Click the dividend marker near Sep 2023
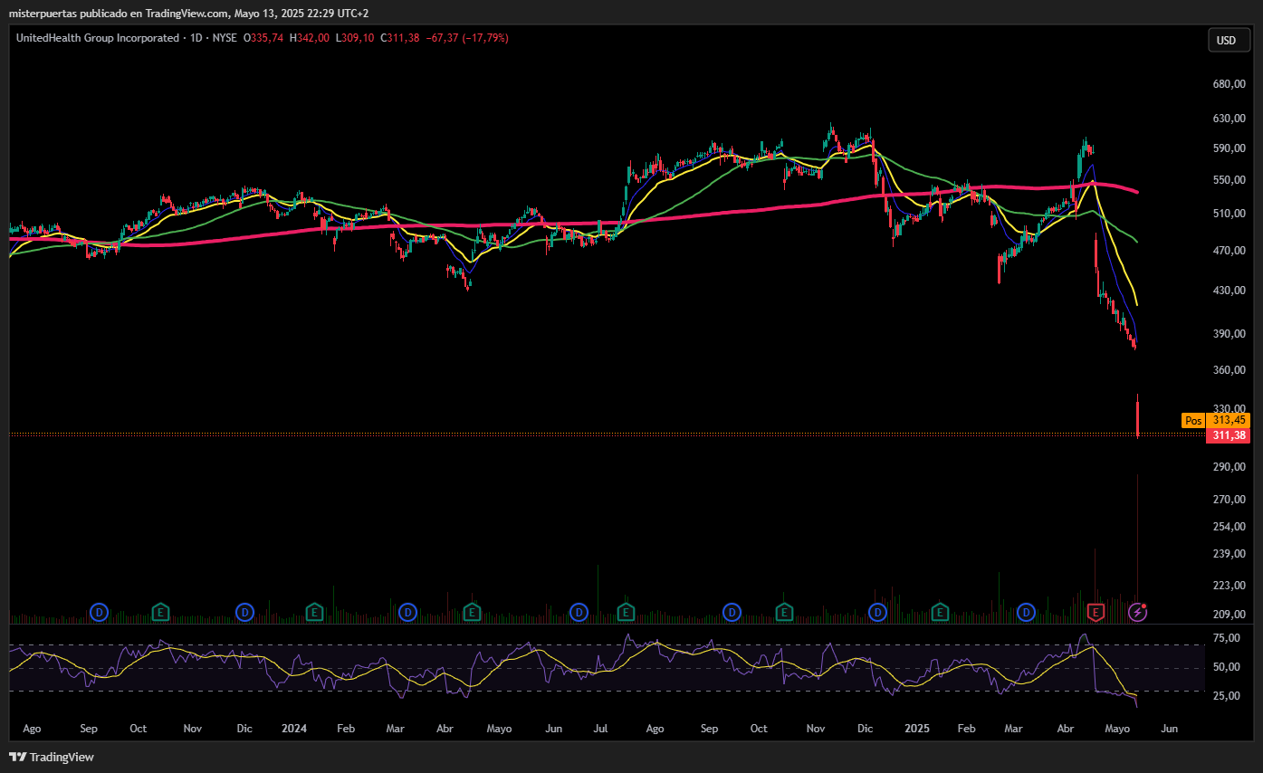The height and width of the screenshot is (773, 1263). coord(100,613)
